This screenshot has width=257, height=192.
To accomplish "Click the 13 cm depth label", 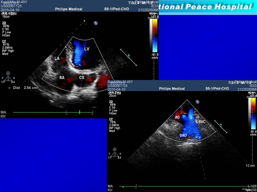I will coord(250,166).
